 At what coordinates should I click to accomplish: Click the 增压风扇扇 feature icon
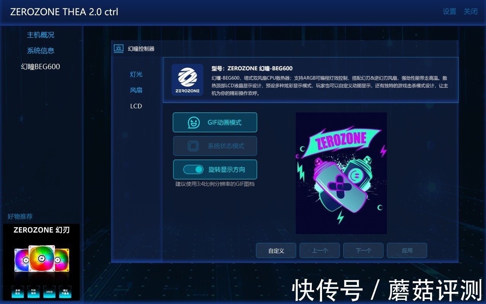tap(65, 292)
